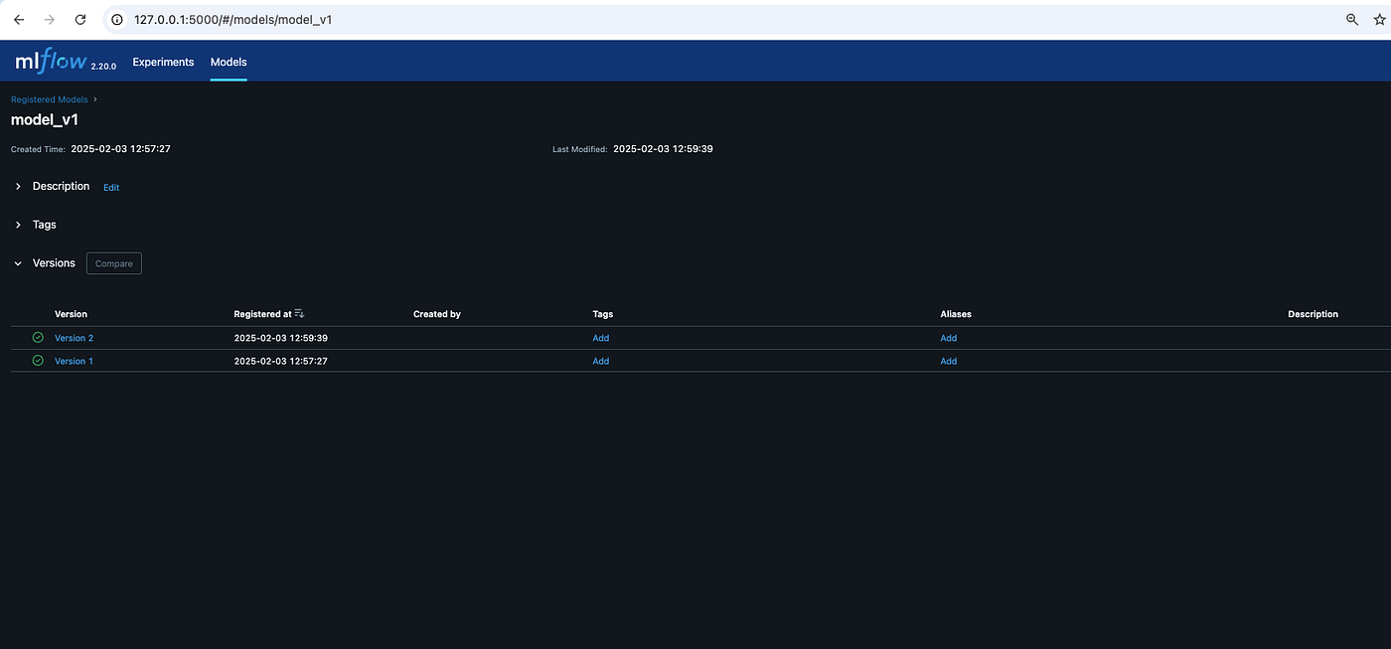1391x649 pixels.
Task: Reload the page with refresh icon
Action: click(x=80, y=20)
